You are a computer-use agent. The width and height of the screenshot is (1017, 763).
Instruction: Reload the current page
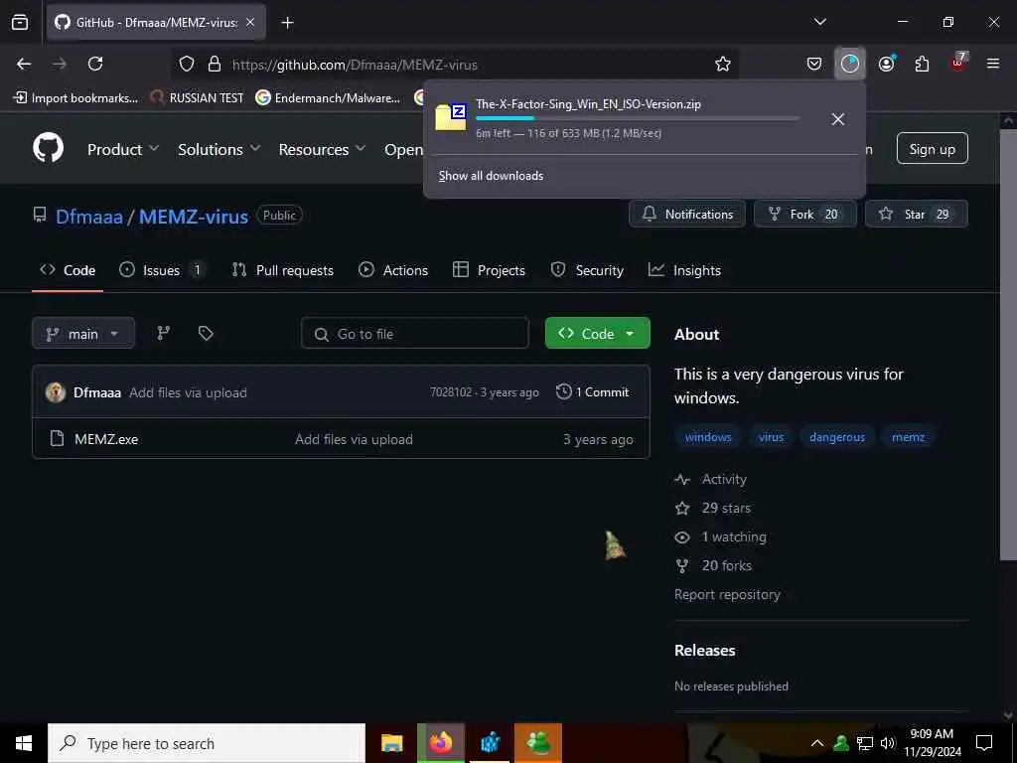point(95,64)
